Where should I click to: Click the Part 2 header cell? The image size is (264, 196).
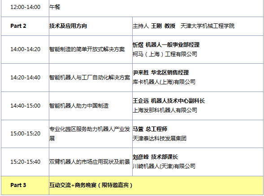(25, 26)
